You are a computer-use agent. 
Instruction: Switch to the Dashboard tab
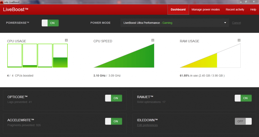coord(178,10)
